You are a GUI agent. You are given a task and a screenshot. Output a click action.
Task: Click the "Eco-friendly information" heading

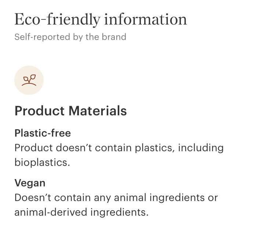tap(101, 19)
